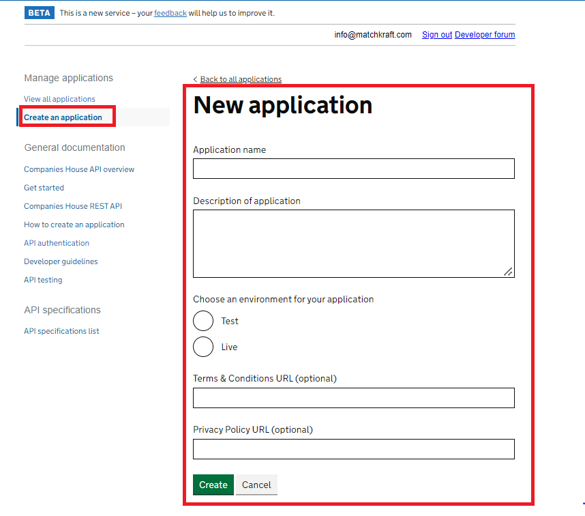Screen dimensions: 585x516
Task: Open Companies House REST API page
Action: (73, 206)
